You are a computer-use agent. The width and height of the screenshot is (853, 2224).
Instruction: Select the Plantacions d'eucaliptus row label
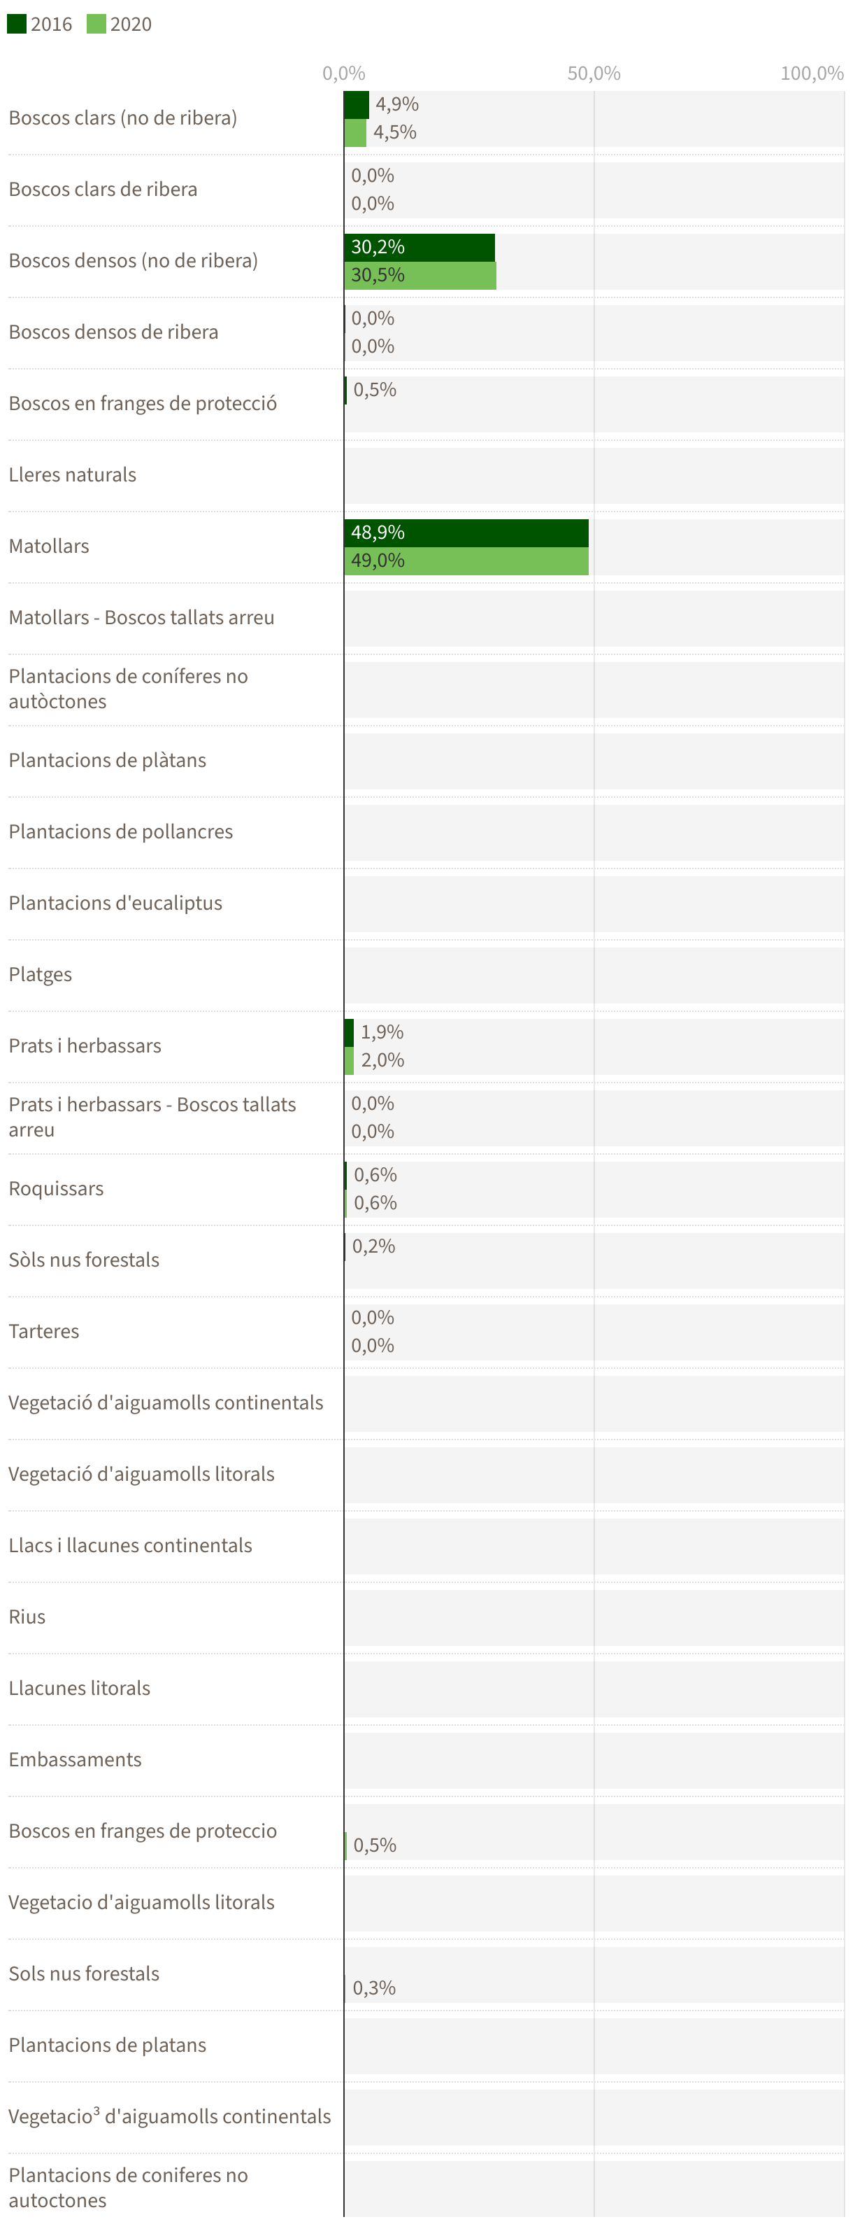115,903
